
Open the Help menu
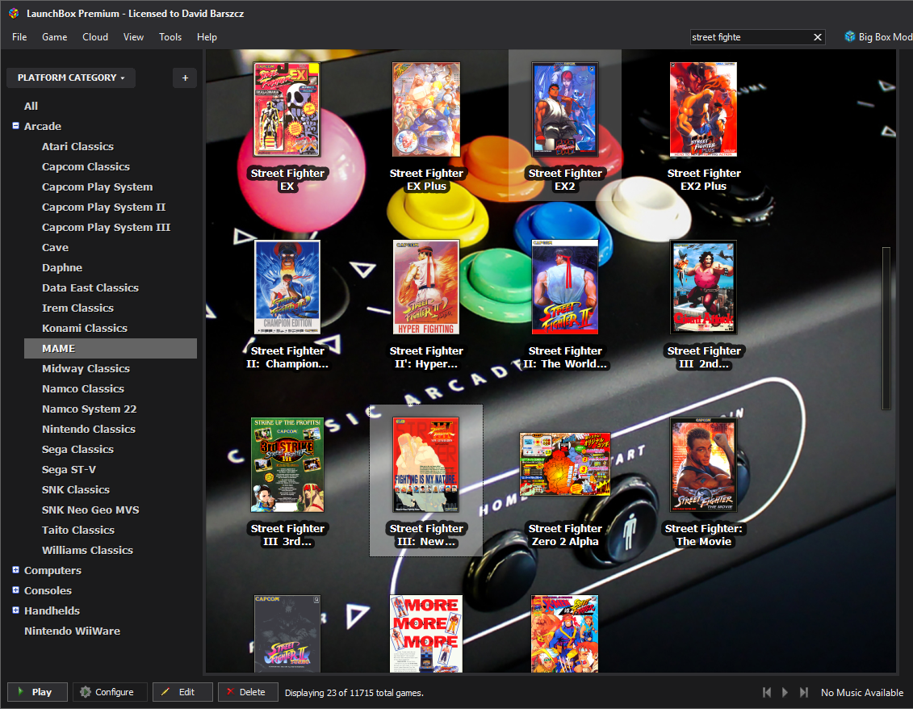click(207, 37)
